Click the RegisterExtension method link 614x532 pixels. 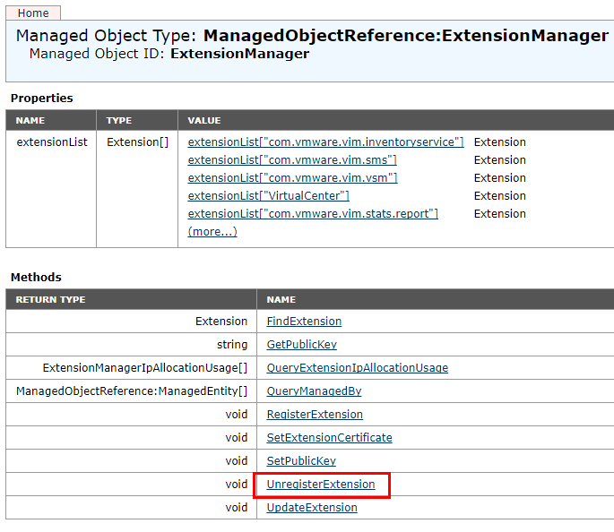(x=315, y=415)
